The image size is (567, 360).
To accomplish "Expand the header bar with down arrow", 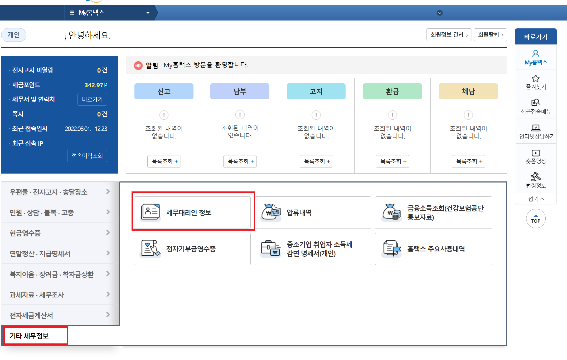I will [440, 13].
